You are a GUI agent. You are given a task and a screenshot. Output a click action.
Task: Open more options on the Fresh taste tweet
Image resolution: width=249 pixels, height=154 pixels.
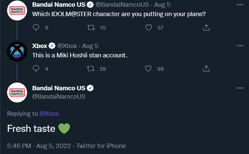click(x=240, y=88)
